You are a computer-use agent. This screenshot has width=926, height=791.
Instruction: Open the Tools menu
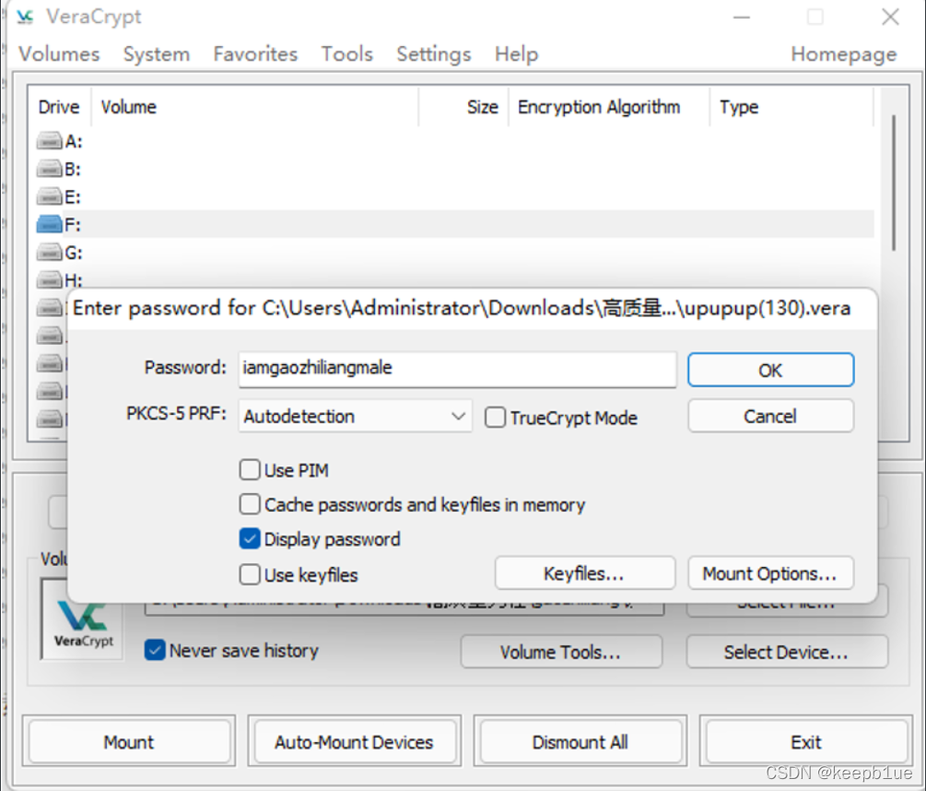(x=347, y=54)
